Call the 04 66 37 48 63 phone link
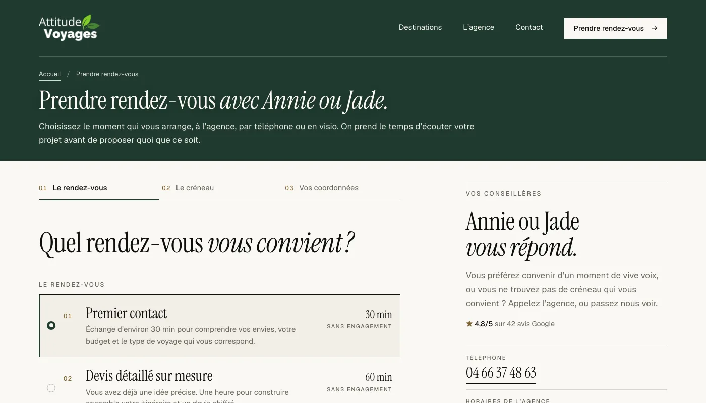The width and height of the screenshot is (706, 403). tap(501, 373)
